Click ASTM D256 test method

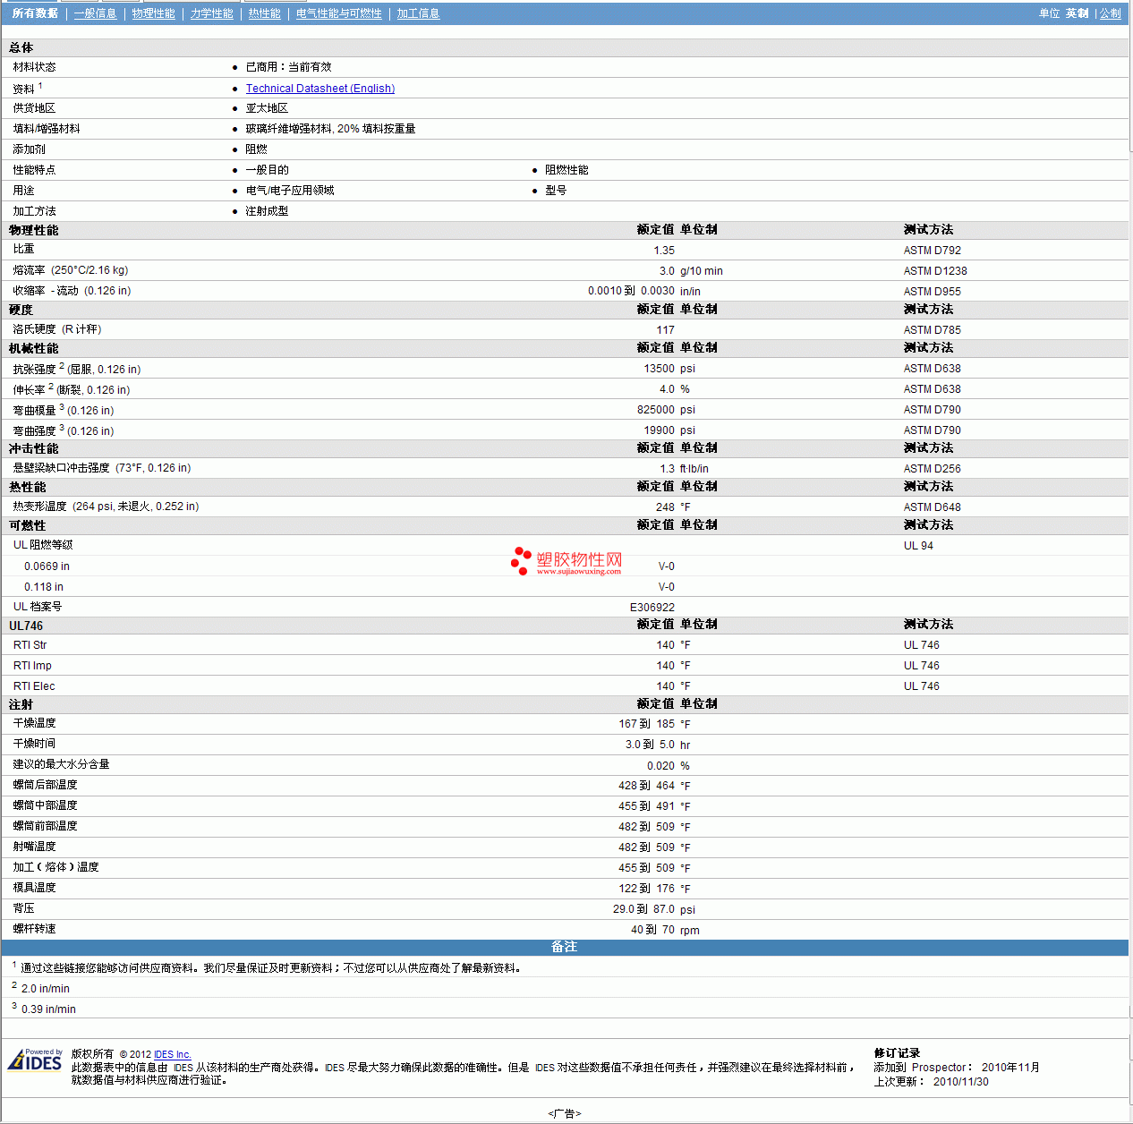tap(933, 469)
